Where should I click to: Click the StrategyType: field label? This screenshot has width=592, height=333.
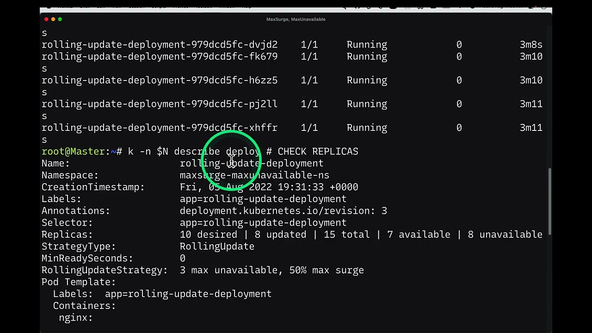click(79, 247)
